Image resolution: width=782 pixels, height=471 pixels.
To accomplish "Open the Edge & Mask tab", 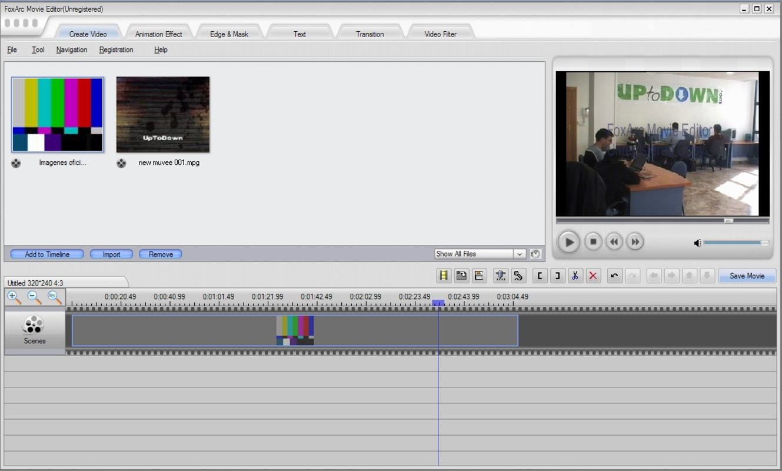I will (x=229, y=34).
